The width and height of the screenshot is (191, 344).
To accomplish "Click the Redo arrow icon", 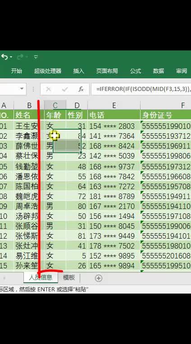I will pos(20,57).
